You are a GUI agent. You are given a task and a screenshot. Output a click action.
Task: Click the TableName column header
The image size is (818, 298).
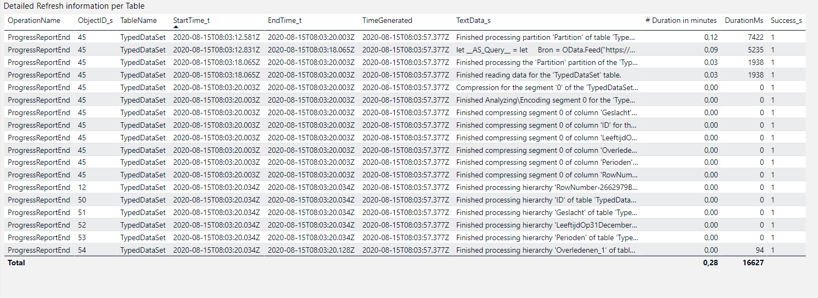pyautogui.click(x=139, y=21)
